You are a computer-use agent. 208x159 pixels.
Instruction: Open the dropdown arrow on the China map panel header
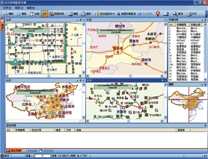point(77,80)
